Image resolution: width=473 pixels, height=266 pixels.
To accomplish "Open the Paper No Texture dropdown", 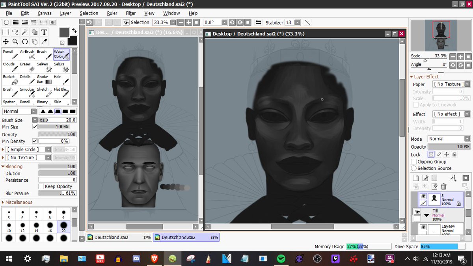I will [451, 84].
